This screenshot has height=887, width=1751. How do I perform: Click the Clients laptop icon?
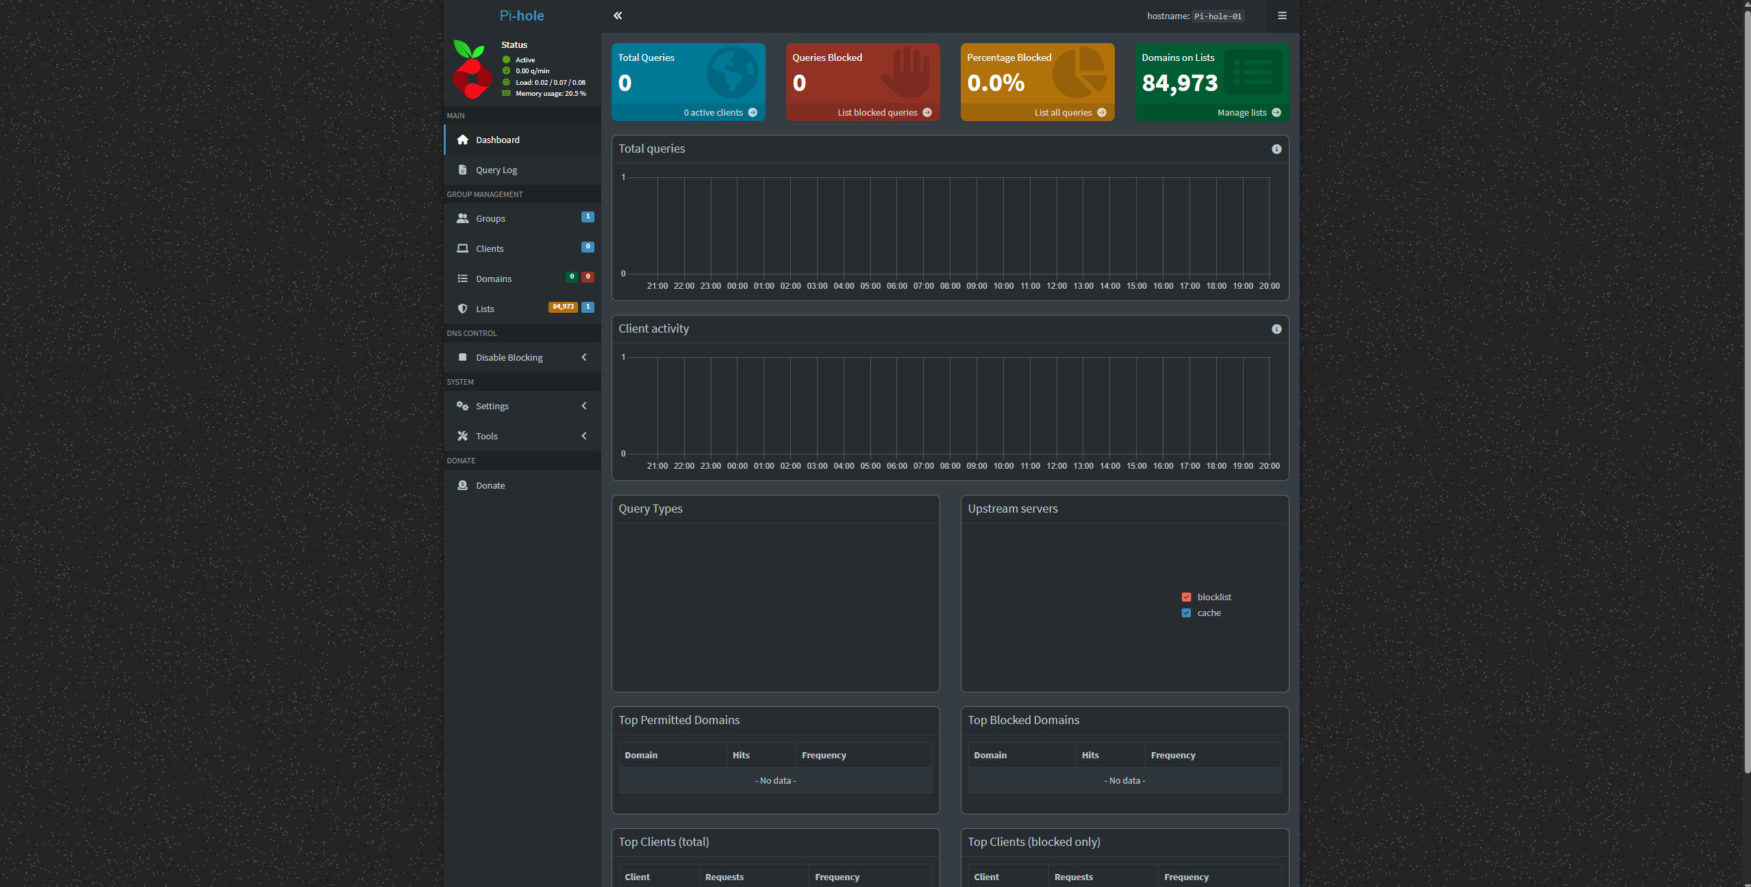(463, 248)
